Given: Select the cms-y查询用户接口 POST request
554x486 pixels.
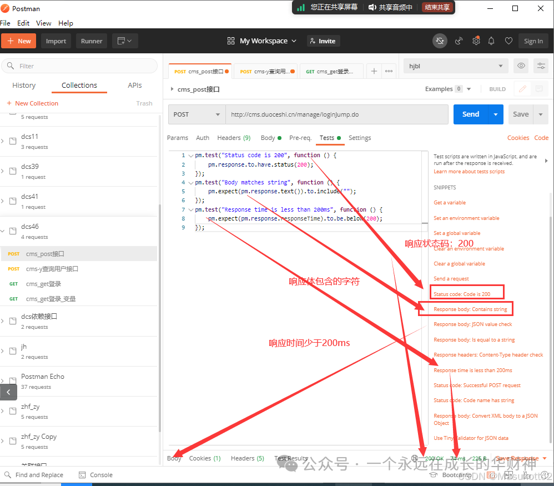Looking at the screenshot, I should tap(78, 269).
